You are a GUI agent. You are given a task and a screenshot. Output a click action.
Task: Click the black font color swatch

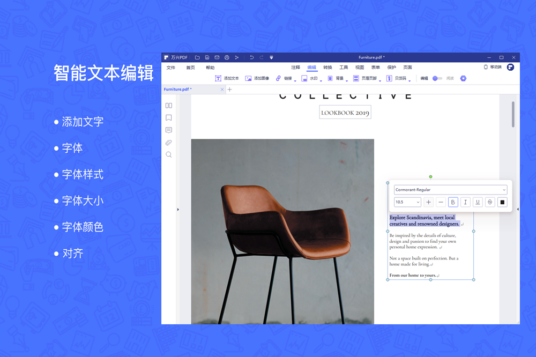point(502,202)
